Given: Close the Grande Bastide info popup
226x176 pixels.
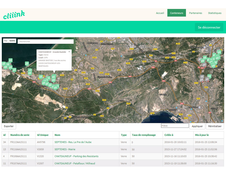Looking at the screenshot, I should pyautogui.click(x=69, y=52).
